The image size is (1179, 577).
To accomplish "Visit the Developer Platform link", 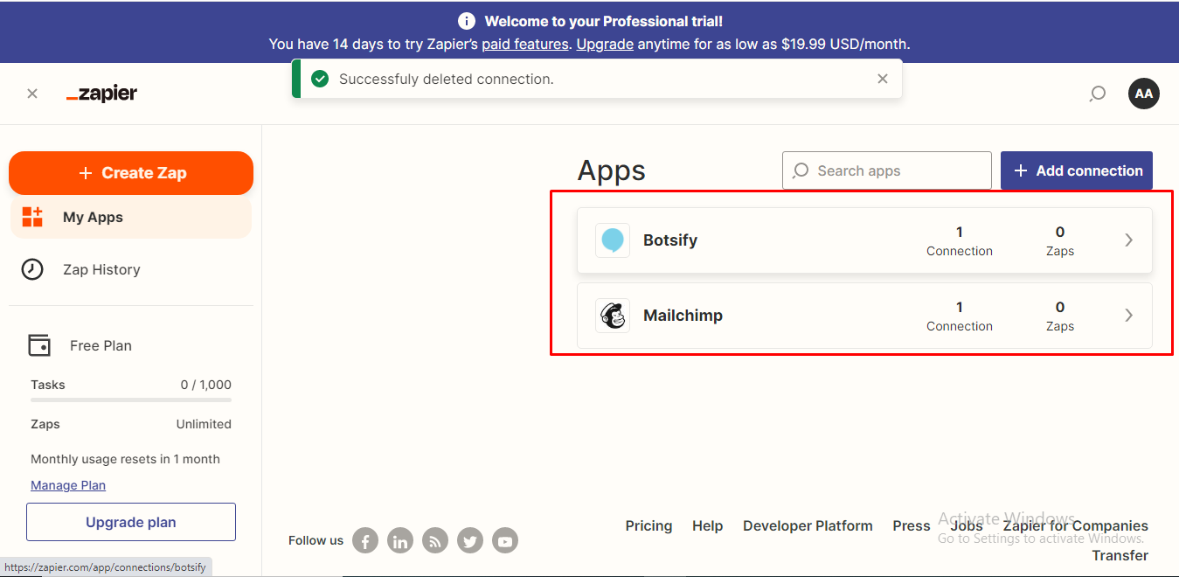I will 808,525.
